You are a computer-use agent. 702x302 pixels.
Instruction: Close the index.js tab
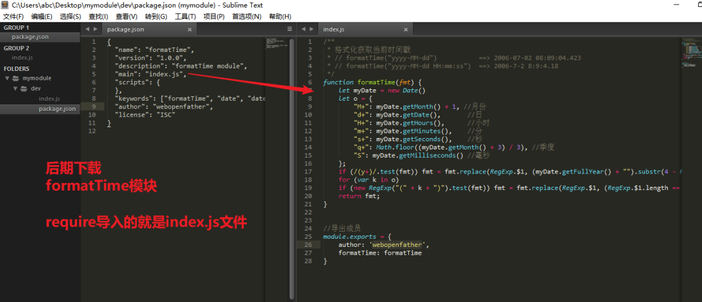click(x=406, y=30)
